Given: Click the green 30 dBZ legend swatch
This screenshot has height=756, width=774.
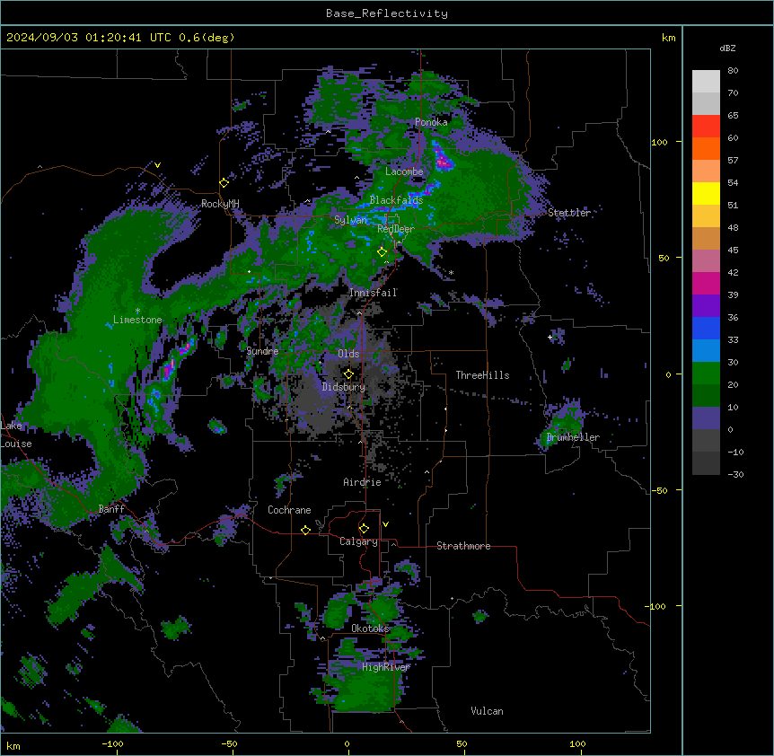Looking at the screenshot, I should pyautogui.click(x=706, y=374).
